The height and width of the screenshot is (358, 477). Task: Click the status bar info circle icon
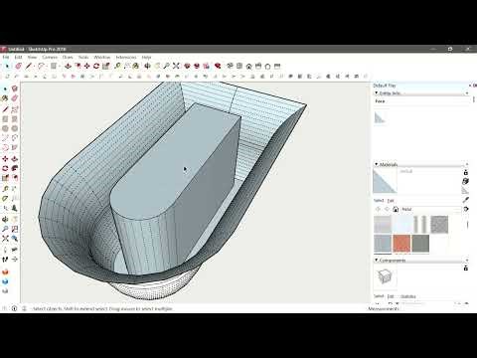(14, 308)
